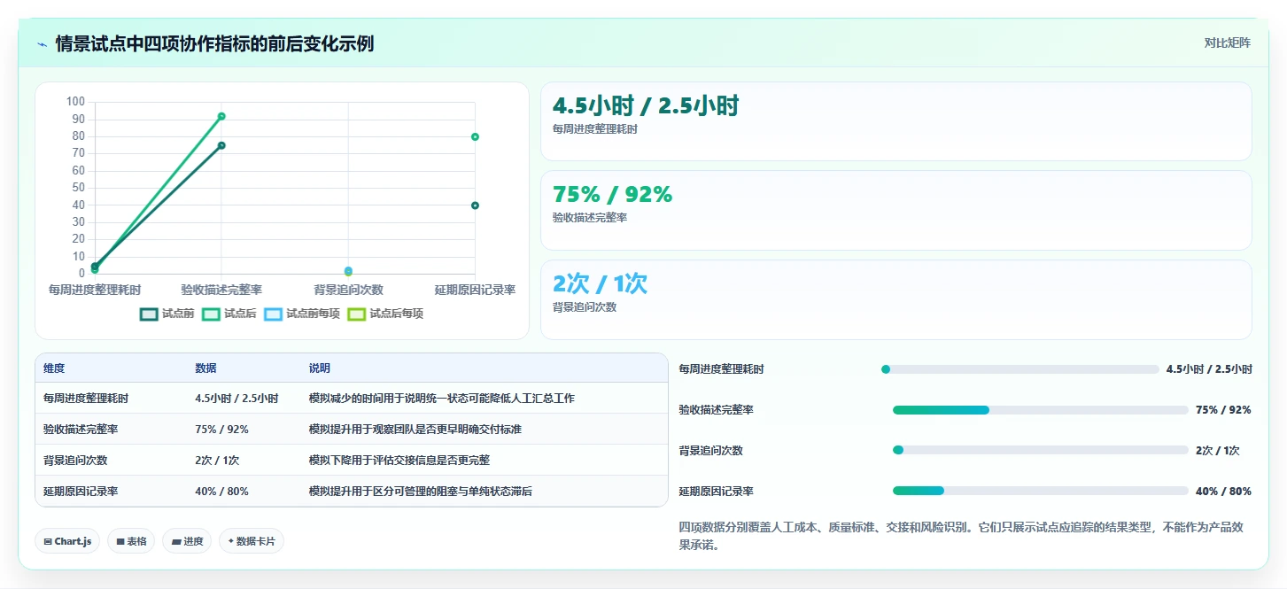Screen dimensions: 1287x589
Task: Toggle the 试点后每项 legend entry
Action: click(x=385, y=314)
